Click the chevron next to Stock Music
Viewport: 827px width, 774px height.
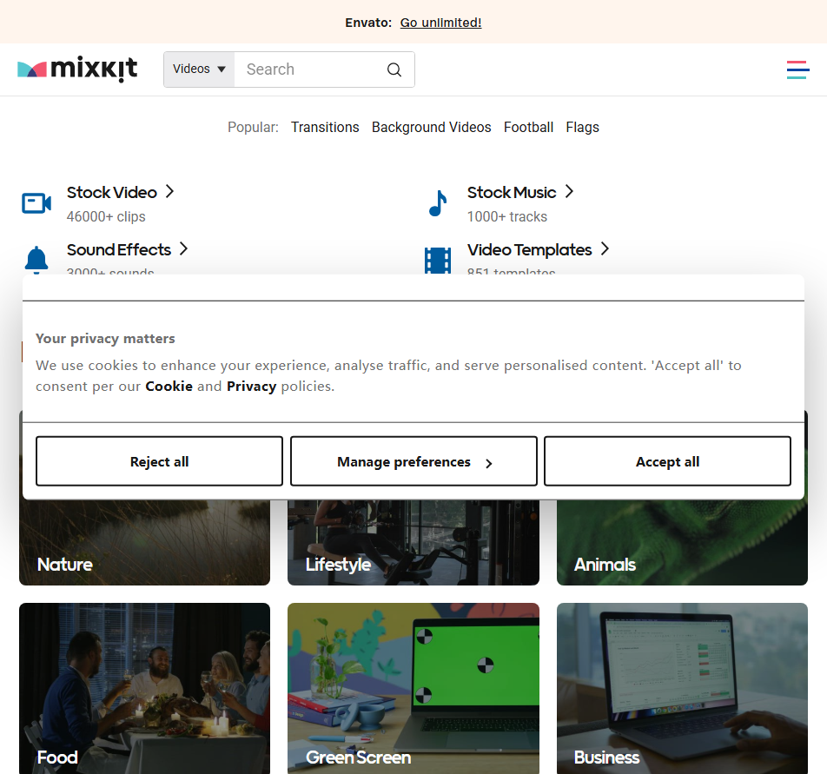[569, 191]
